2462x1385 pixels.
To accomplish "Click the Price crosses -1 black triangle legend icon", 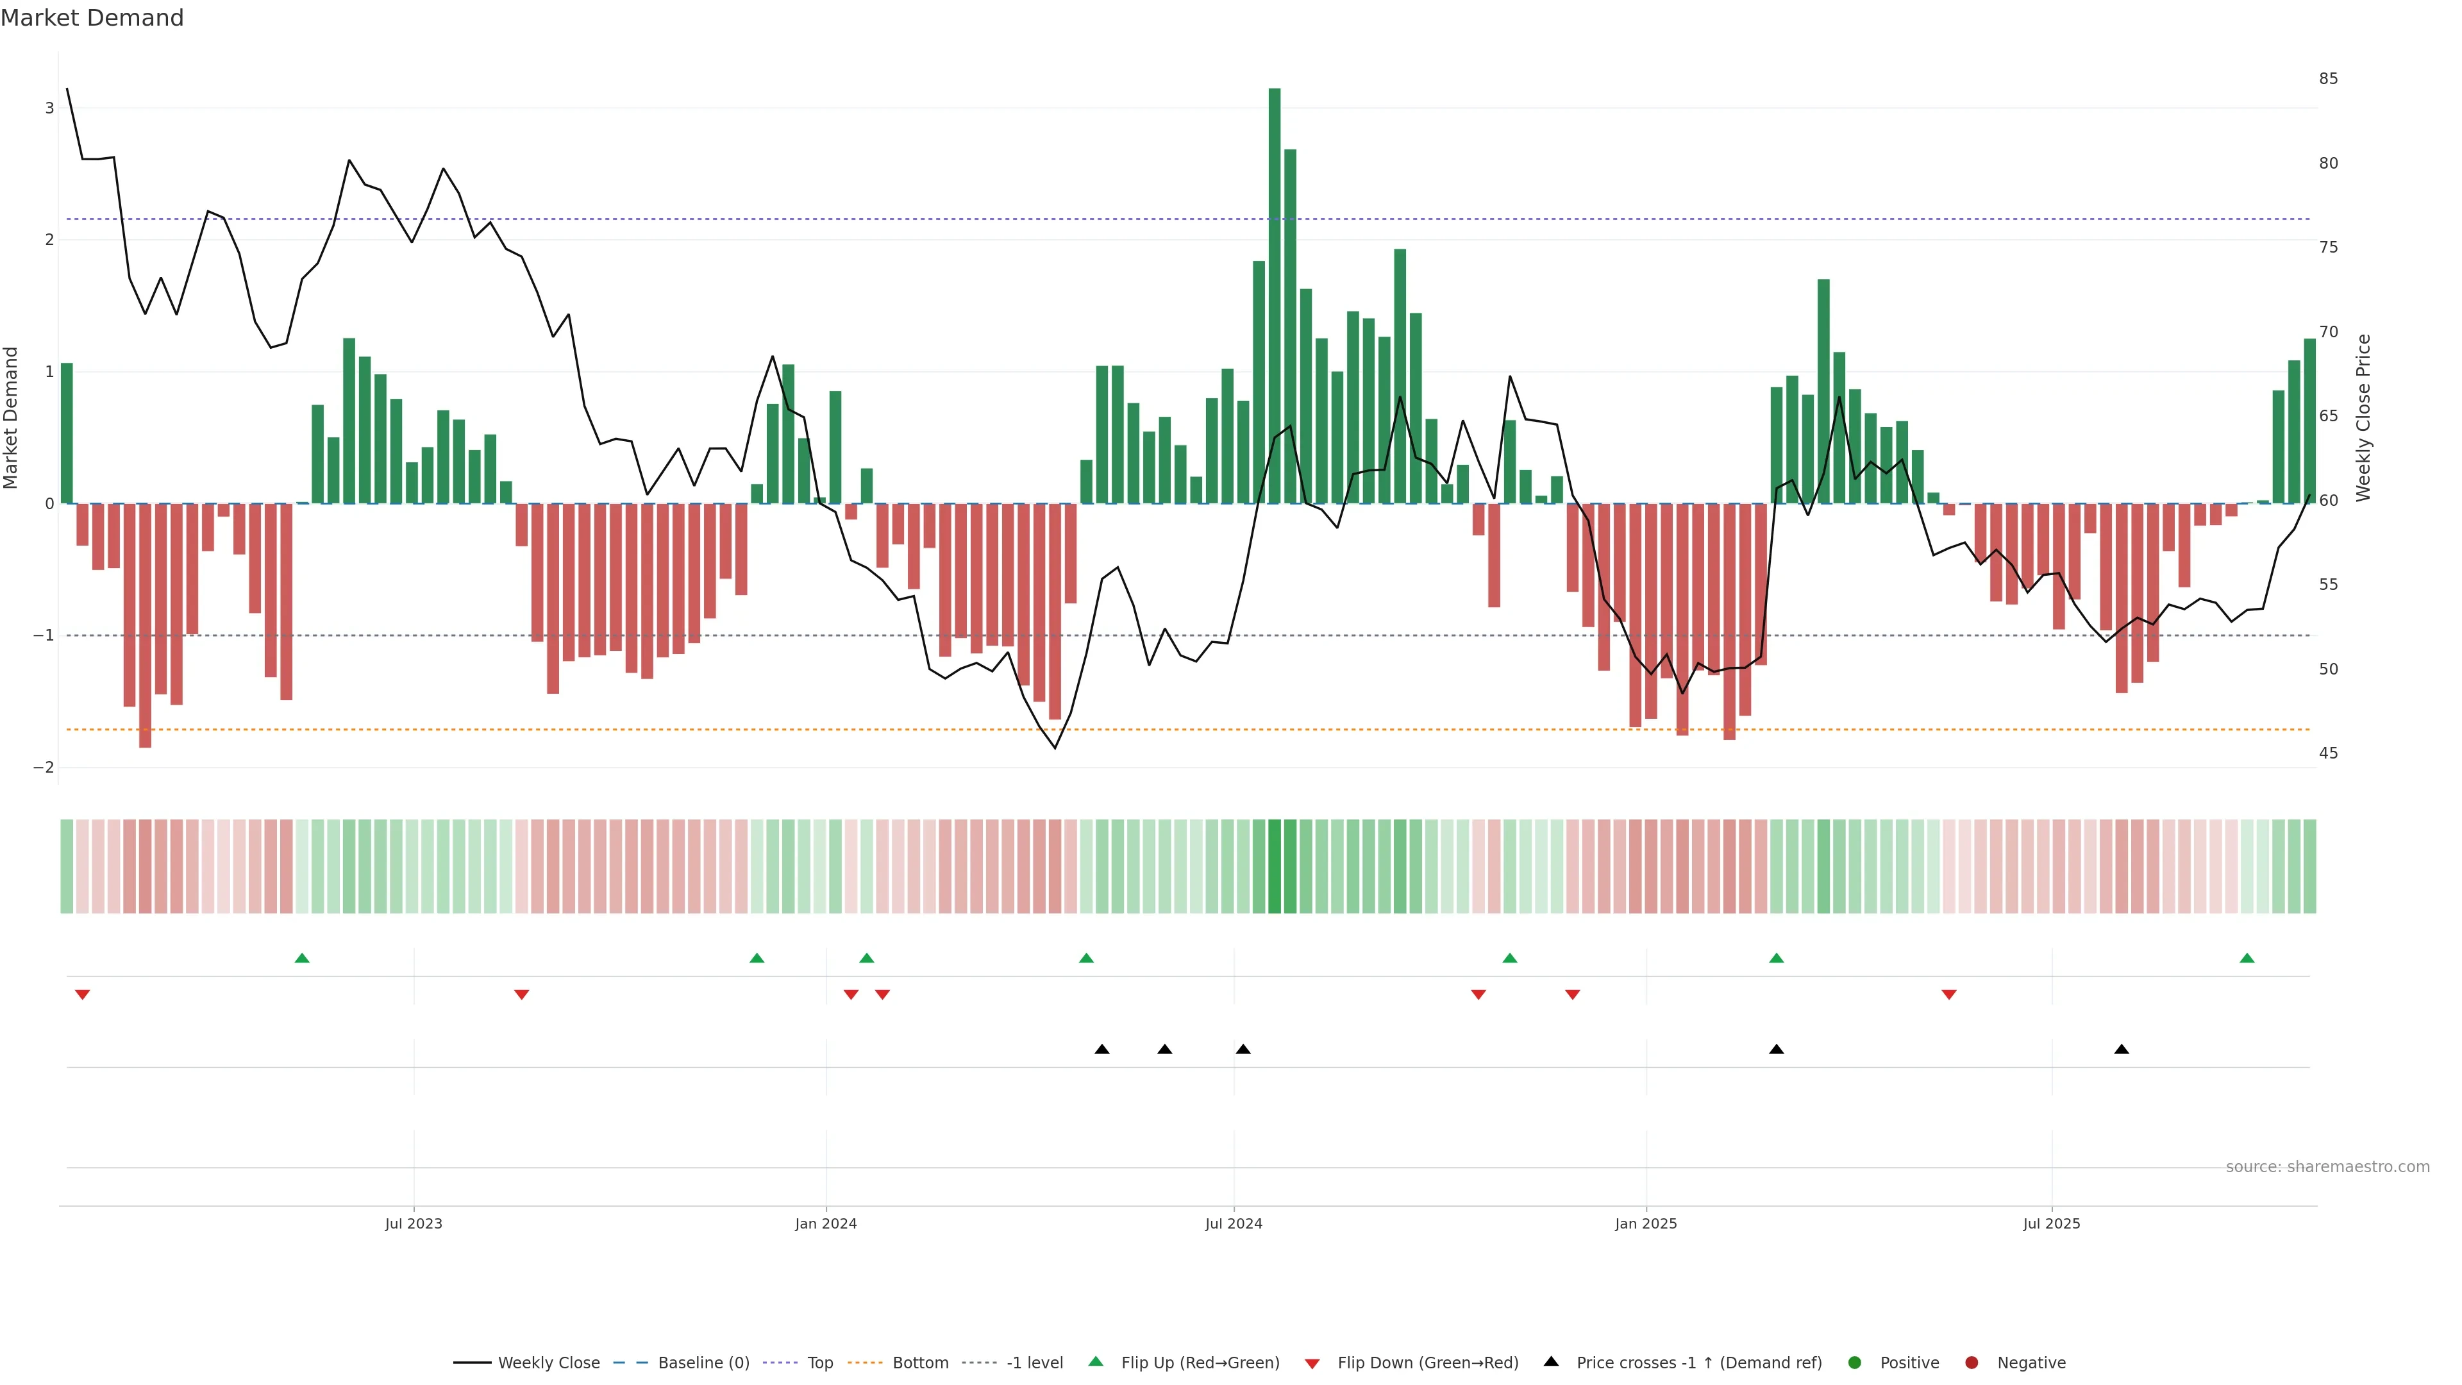I will (1551, 1361).
